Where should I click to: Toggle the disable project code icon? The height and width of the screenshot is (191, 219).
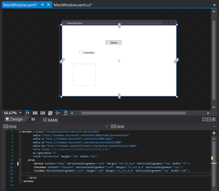pyautogui.click(x=65, y=113)
